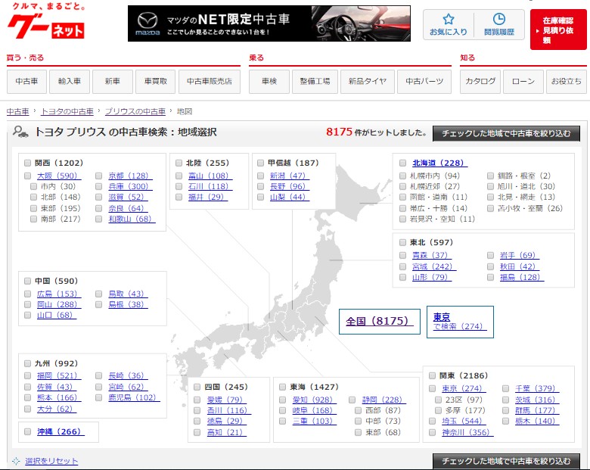
Task: Open 閲覧履歴 clock history
Action: (498, 24)
